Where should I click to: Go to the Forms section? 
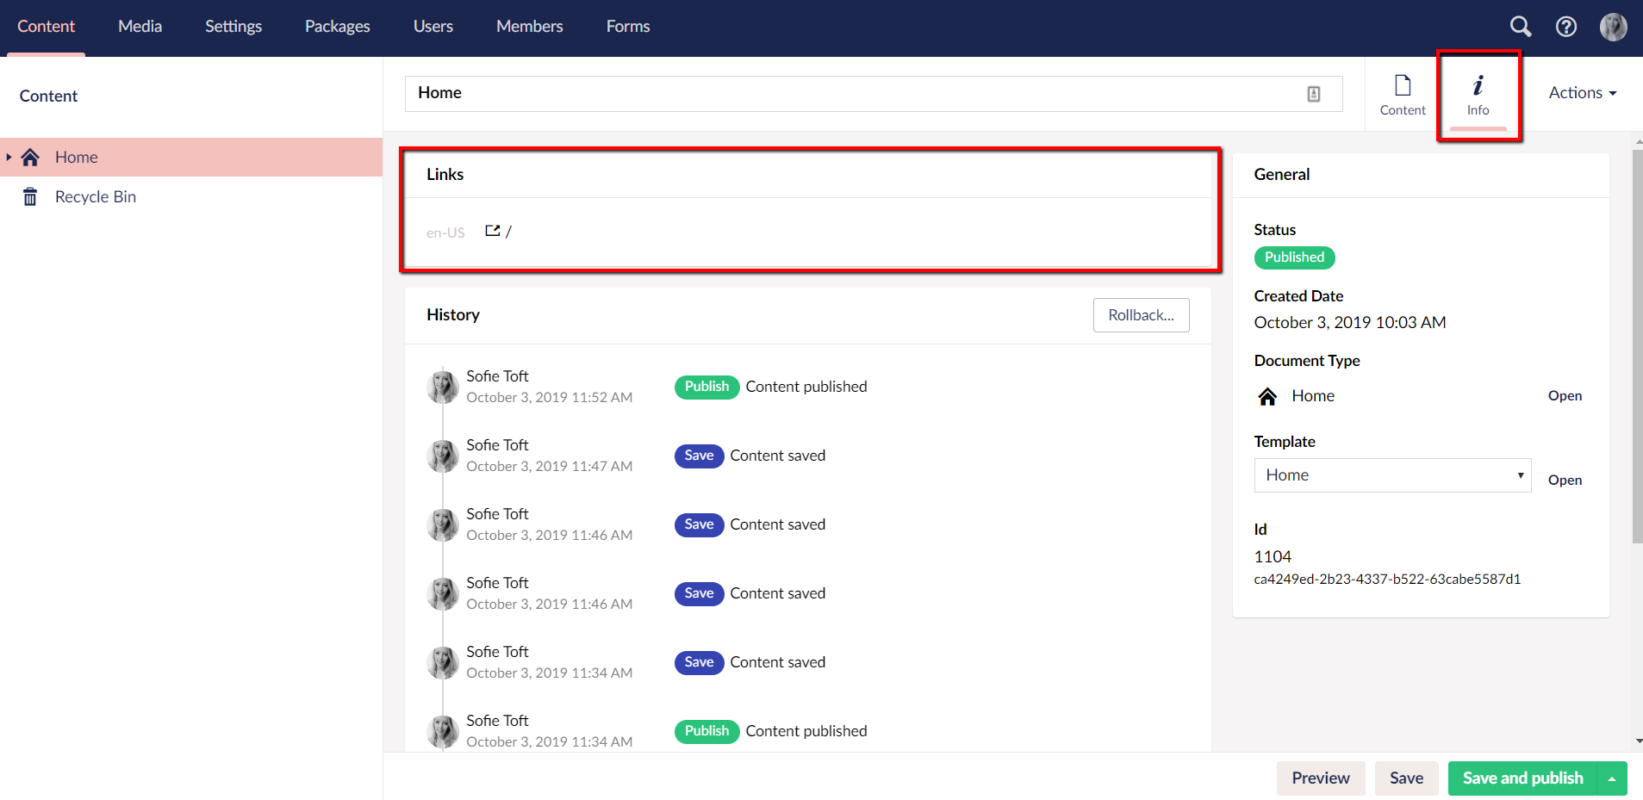(x=628, y=27)
